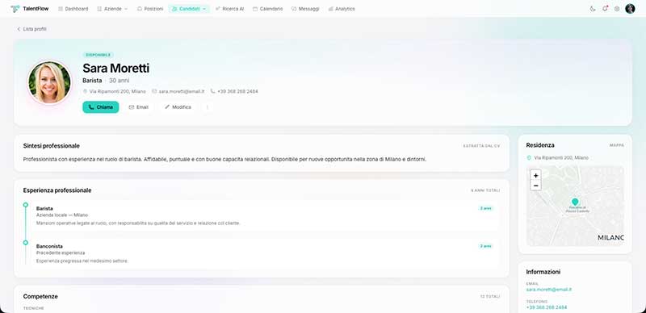Click the Email action button
The height and width of the screenshot is (313, 646).
(x=138, y=107)
